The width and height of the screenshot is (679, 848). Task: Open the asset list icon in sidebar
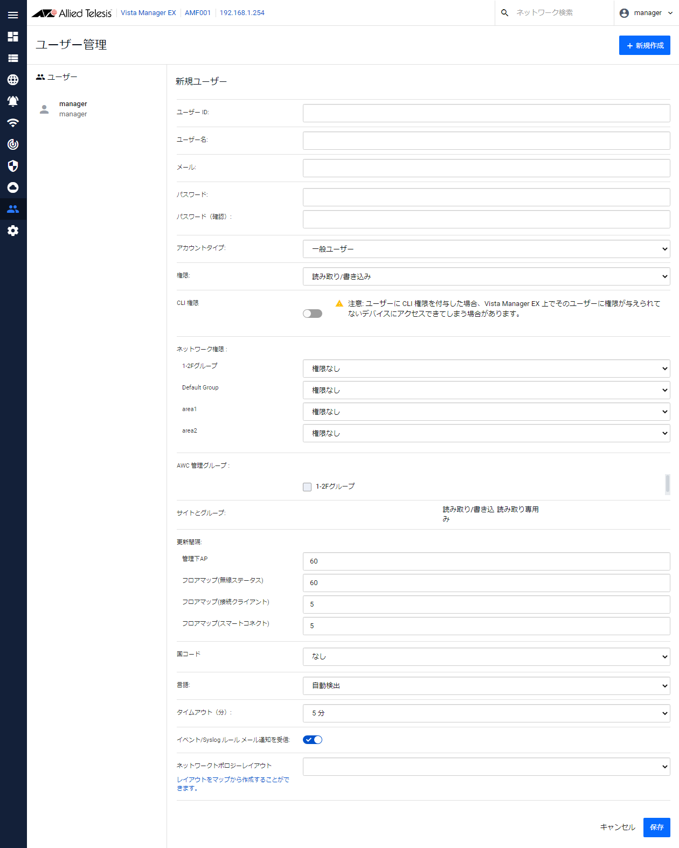pyautogui.click(x=13, y=58)
